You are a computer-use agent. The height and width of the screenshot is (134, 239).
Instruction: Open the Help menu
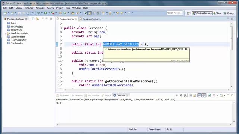click(x=86, y=8)
